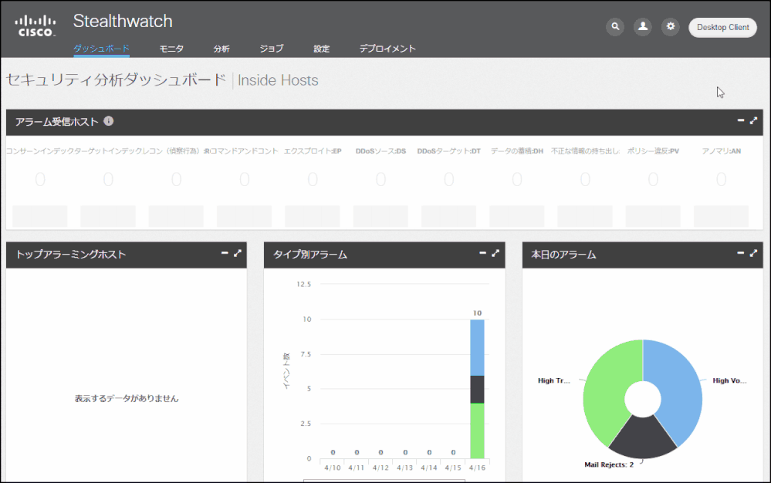Click the host count under ポリシー違反:PV

(653, 179)
